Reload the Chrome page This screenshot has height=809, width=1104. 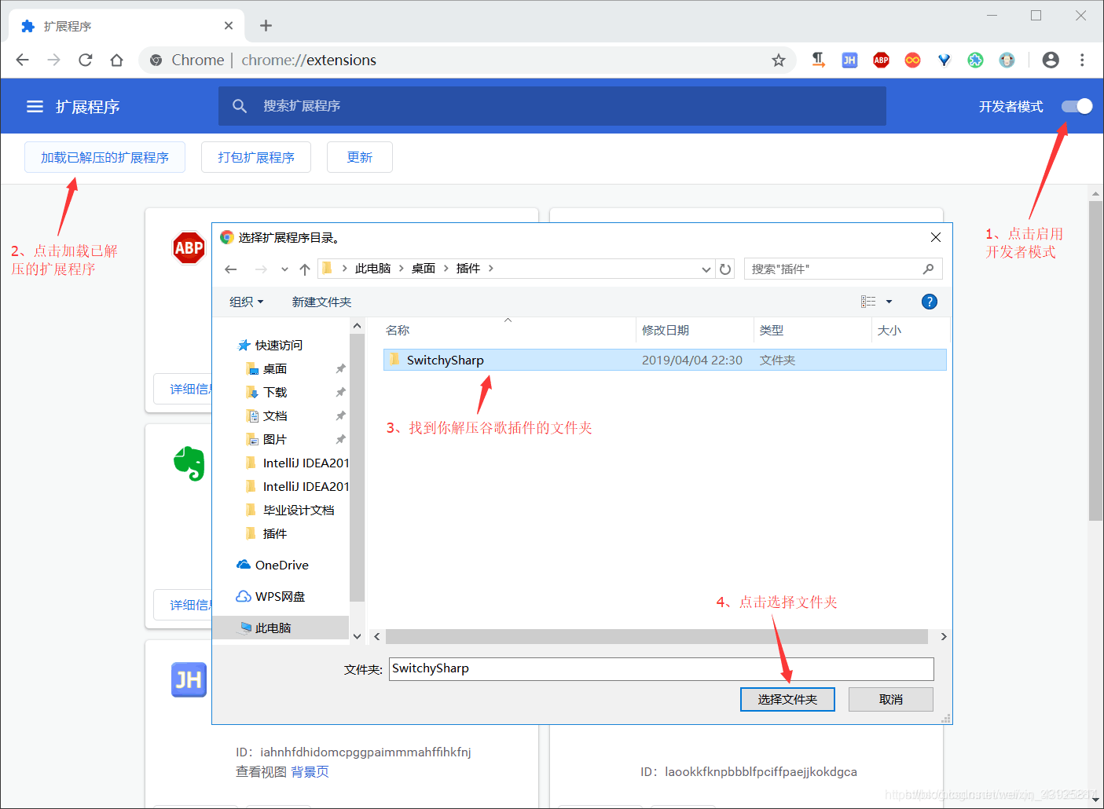coord(85,60)
